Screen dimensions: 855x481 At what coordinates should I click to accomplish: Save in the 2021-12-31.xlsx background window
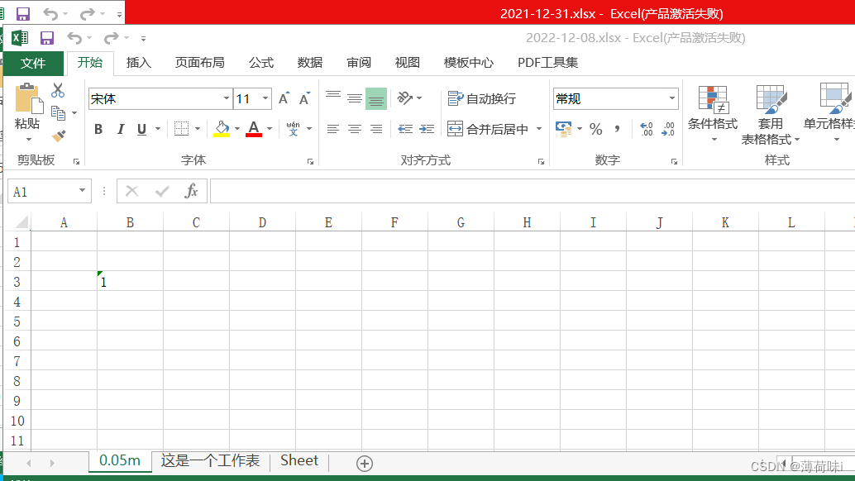tap(23, 13)
